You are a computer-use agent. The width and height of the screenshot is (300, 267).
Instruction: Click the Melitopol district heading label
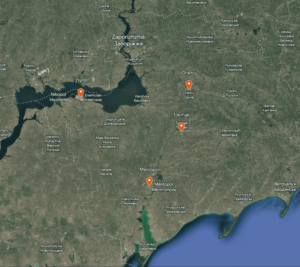(150, 169)
